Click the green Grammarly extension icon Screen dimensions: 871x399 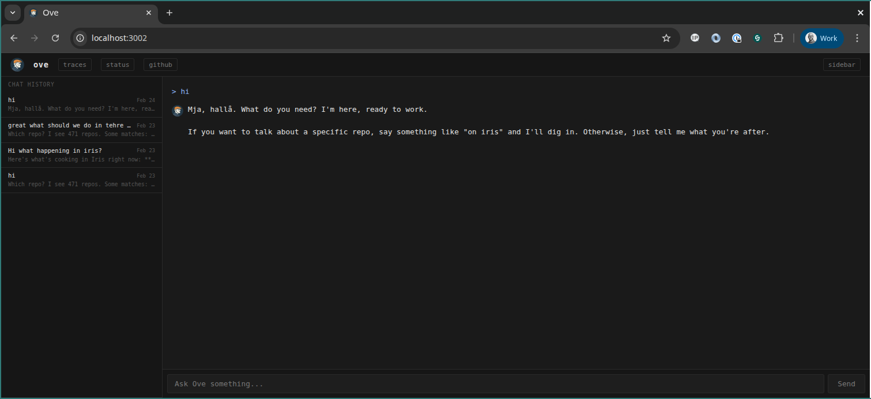click(x=757, y=38)
